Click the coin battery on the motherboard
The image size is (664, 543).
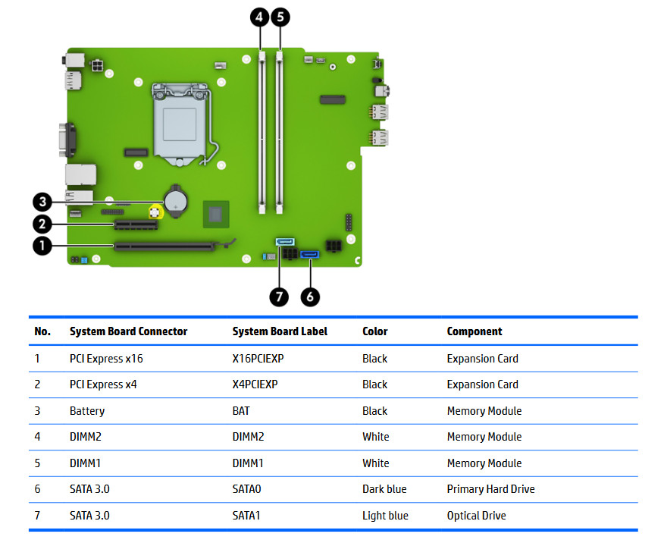(176, 202)
